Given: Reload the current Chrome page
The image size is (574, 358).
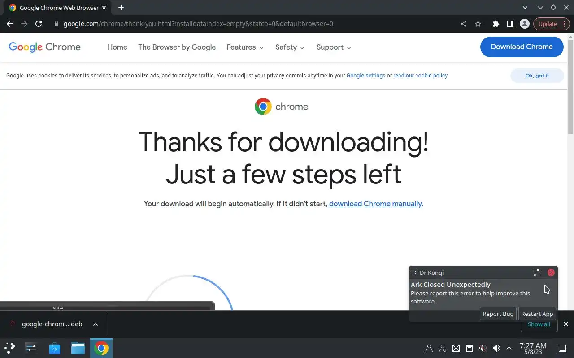Looking at the screenshot, I should [x=39, y=24].
